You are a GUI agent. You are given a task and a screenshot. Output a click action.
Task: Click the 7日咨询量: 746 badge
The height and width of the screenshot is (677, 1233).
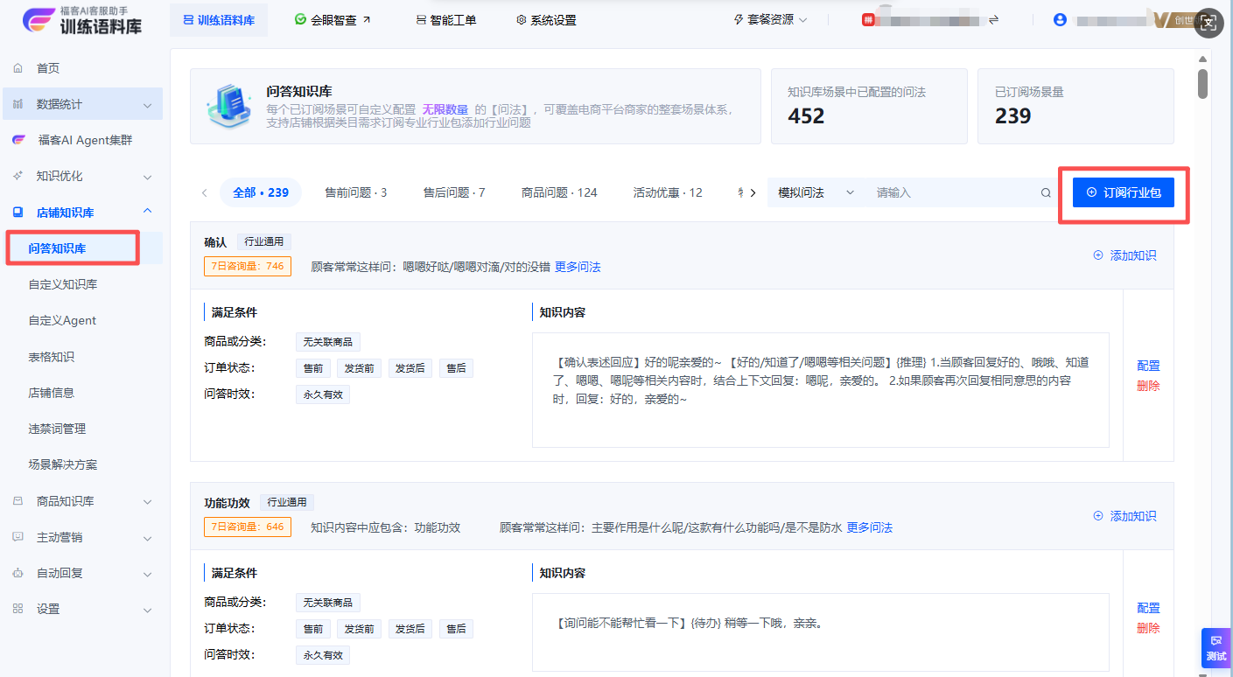[x=247, y=266]
